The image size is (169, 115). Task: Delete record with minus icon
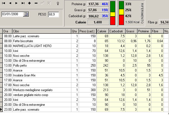tap(36, 3)
